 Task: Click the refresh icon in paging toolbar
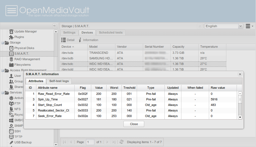121,142
